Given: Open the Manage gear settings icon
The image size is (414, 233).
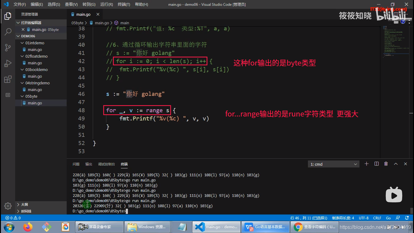Looking at the screenshot, I should pos(8,205).
